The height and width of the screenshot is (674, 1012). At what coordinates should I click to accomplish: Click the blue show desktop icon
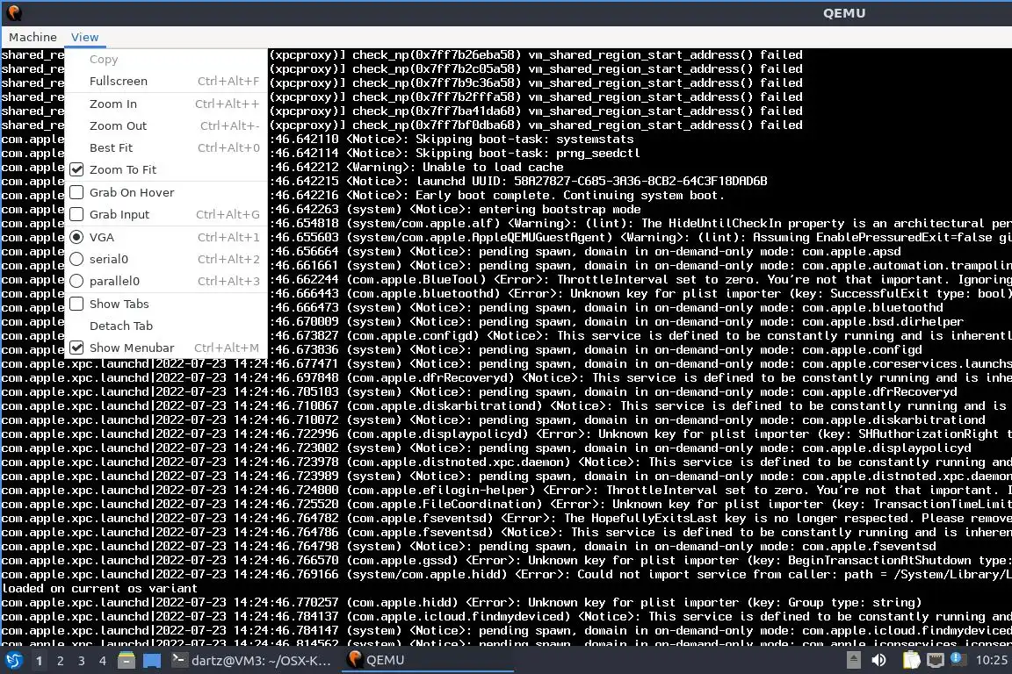[x=152, y=660]
